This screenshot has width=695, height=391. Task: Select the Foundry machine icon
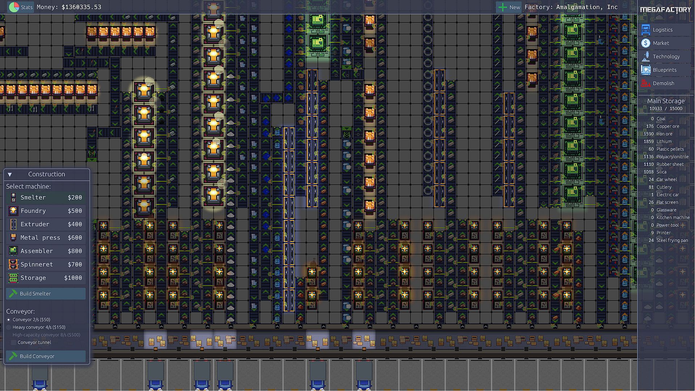coord(13,211)
